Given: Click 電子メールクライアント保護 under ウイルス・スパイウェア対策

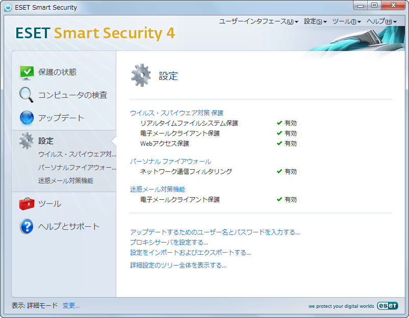Looking at the screenshot, I should (180, 133).
